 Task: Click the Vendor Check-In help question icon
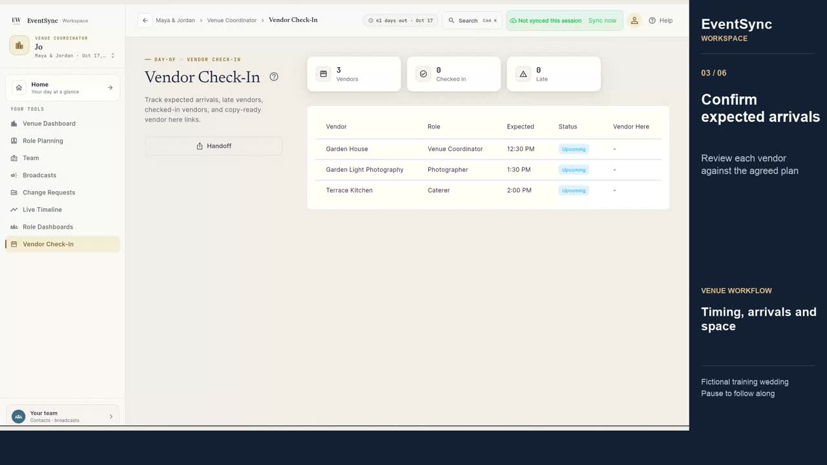click(x=274, y=77)
